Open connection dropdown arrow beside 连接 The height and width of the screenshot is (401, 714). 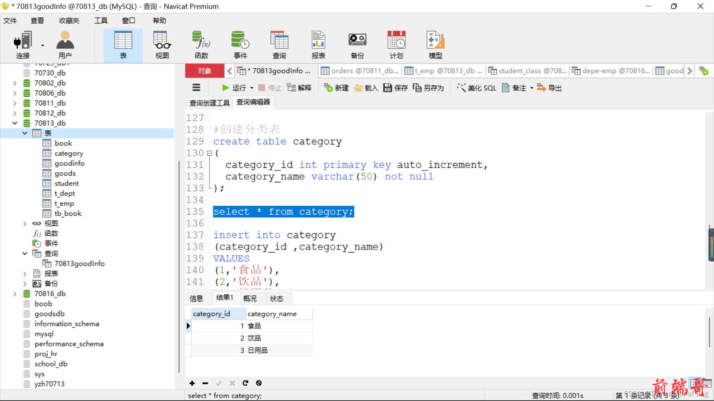(42, 45)
